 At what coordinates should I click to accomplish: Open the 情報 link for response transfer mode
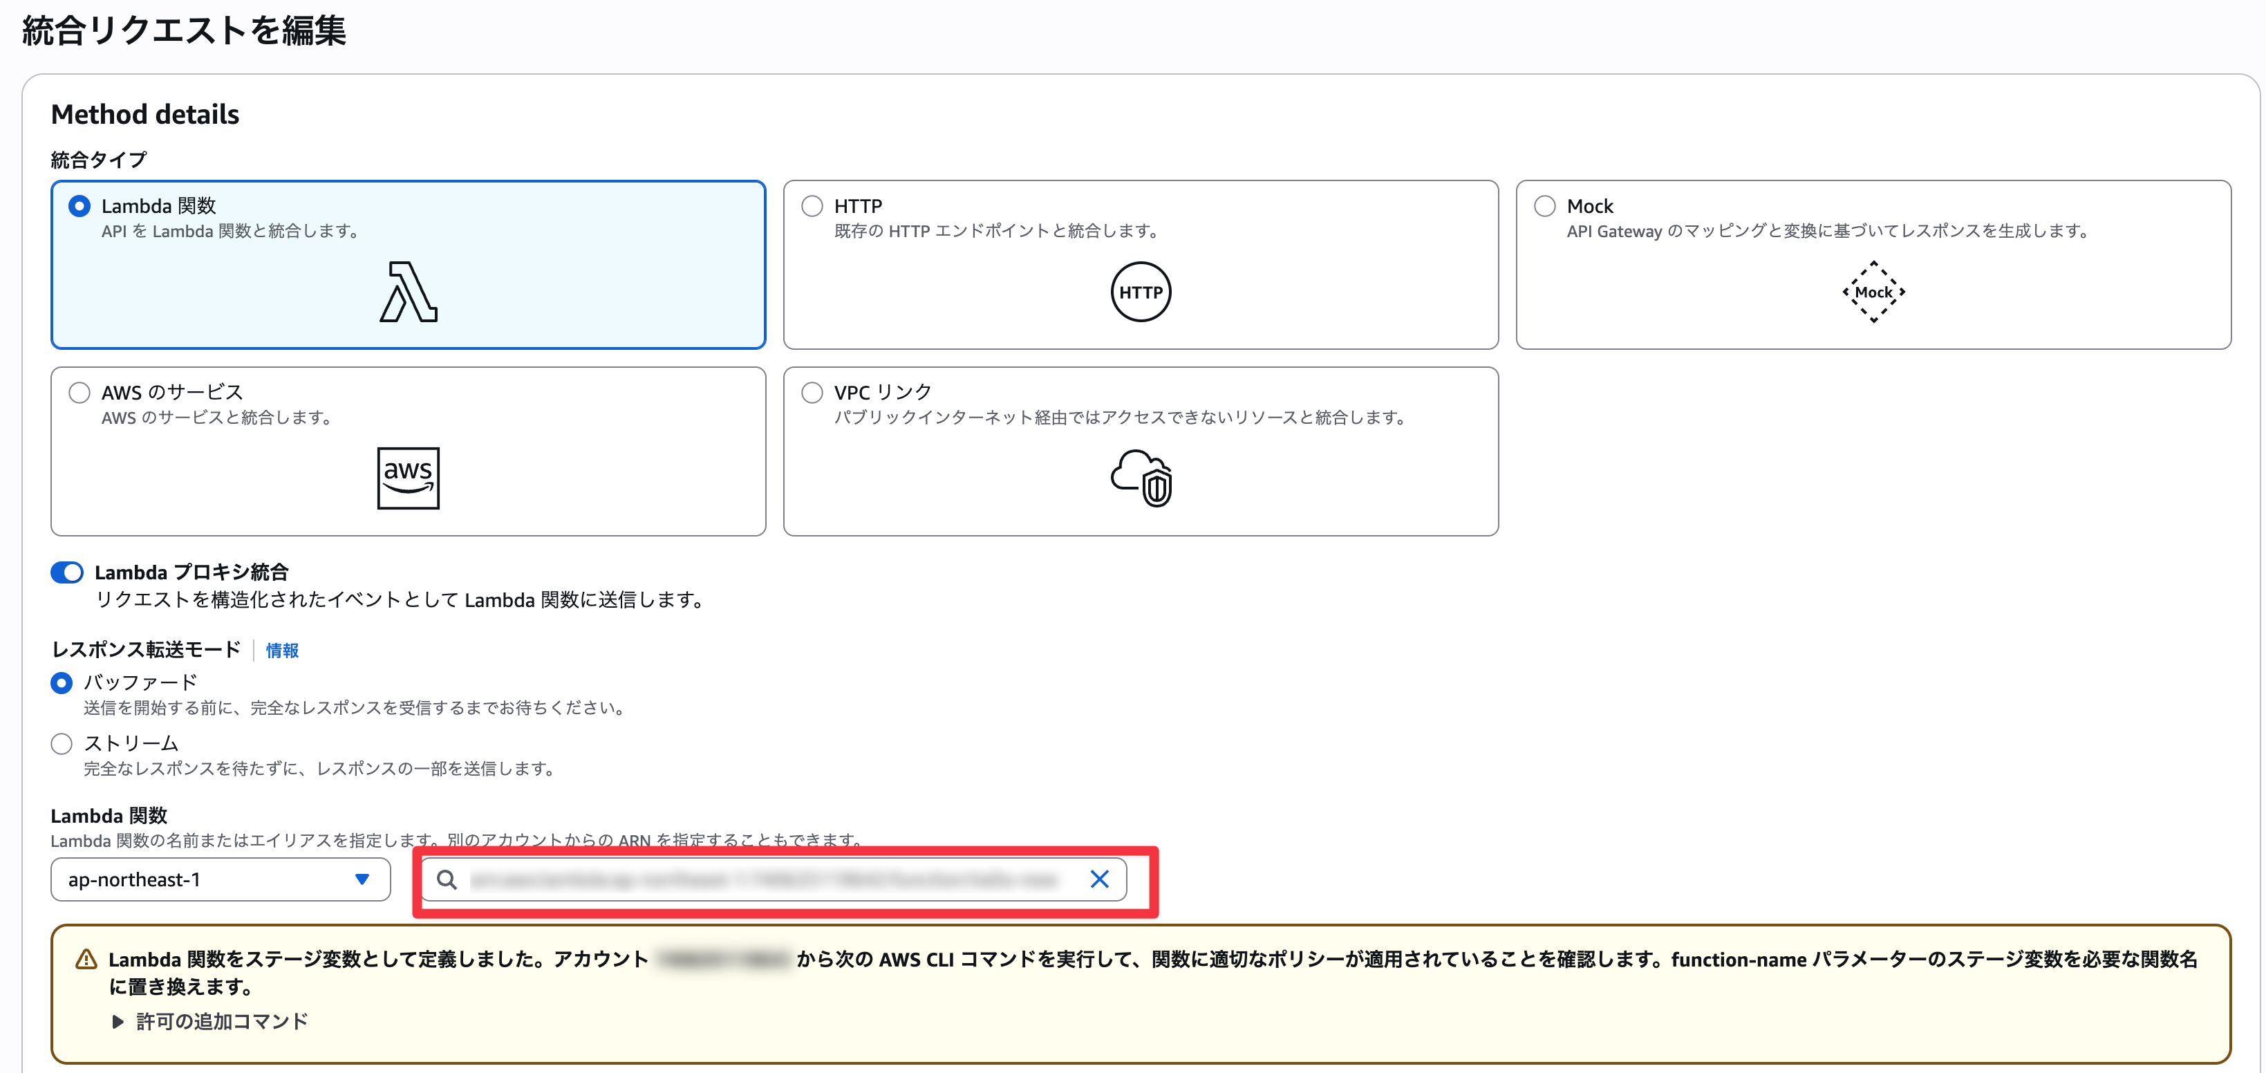click(282, 651)
